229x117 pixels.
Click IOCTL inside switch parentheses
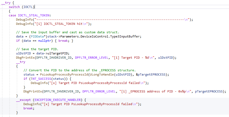(28, 7)
